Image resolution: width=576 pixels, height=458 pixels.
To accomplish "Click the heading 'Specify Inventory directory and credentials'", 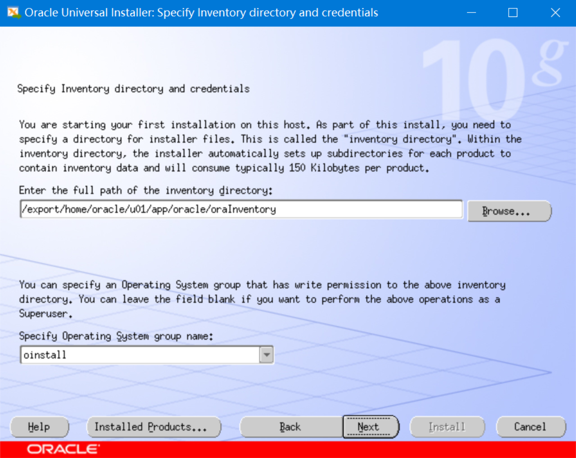I will point(133,89).
